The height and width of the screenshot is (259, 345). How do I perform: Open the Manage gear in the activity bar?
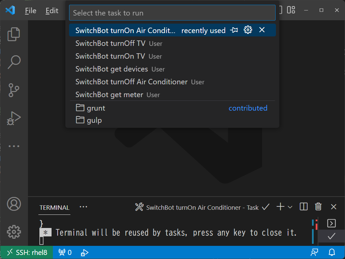coord(14,232)
